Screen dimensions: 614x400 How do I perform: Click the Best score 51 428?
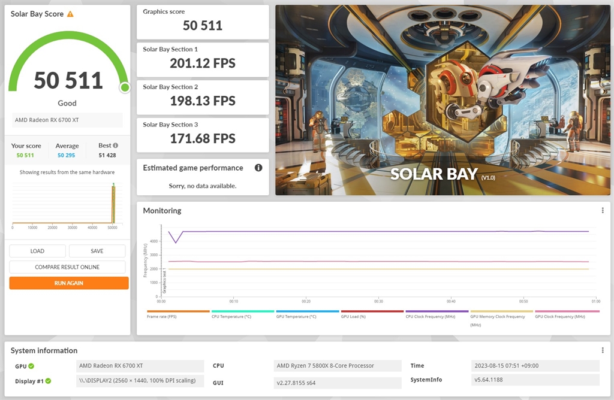[x=107, y=155]
